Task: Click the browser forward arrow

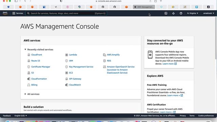Action: [30, 1]
